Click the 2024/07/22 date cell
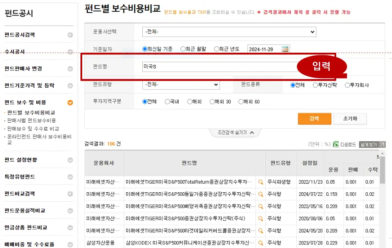The height and width of the screenshot is (248, 392). point(310,194)
